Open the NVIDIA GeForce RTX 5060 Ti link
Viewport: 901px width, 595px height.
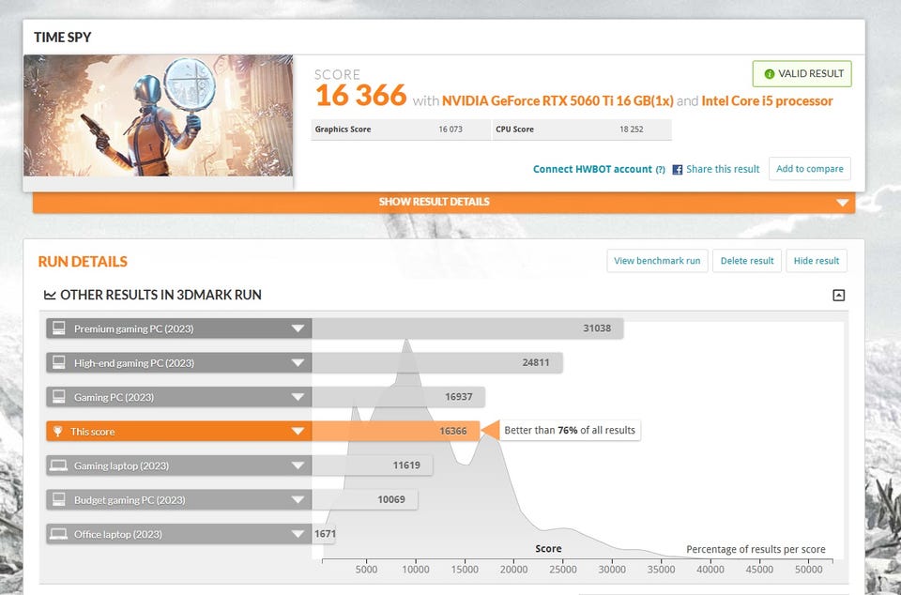click(557, 101)
